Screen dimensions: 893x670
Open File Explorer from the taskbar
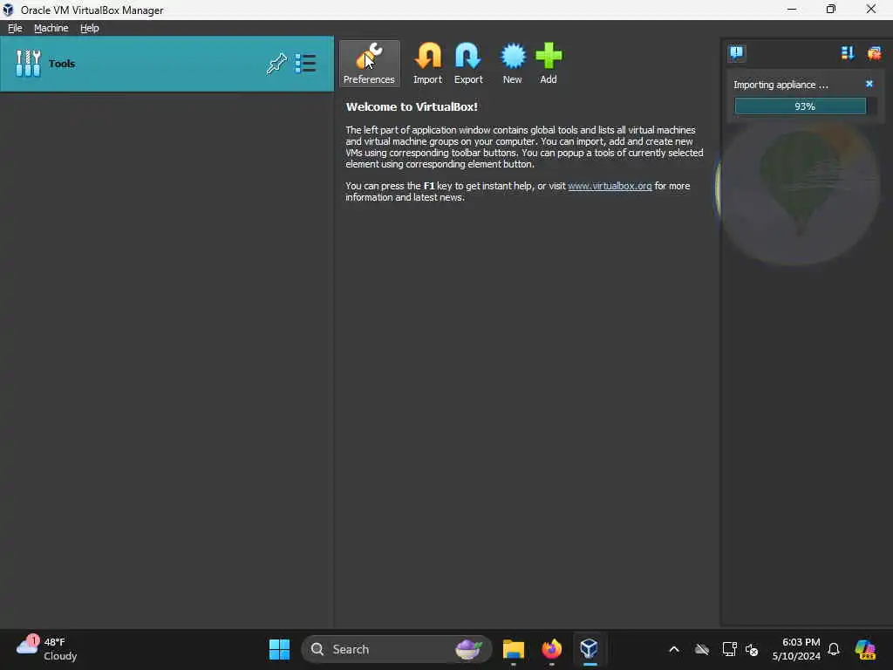coord(513,649)
